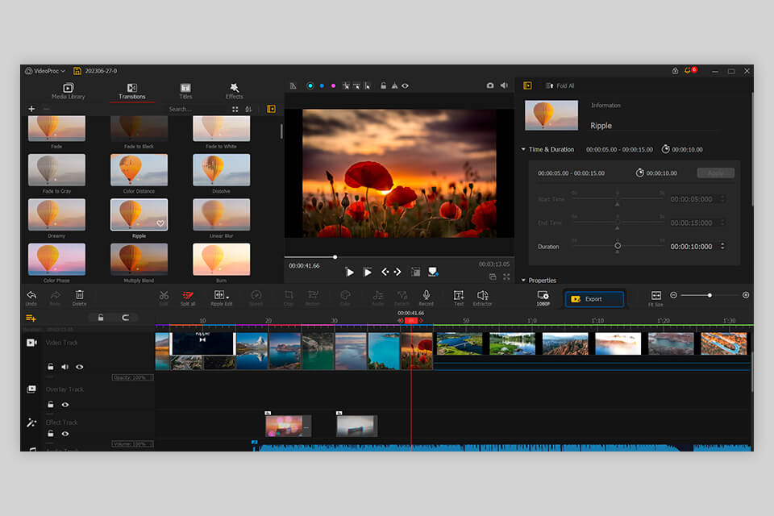Image resolution: width=774 pixels, height=516 pixels.
Task: Click the Undo arrow icon
Action: (x=31, y=295)
